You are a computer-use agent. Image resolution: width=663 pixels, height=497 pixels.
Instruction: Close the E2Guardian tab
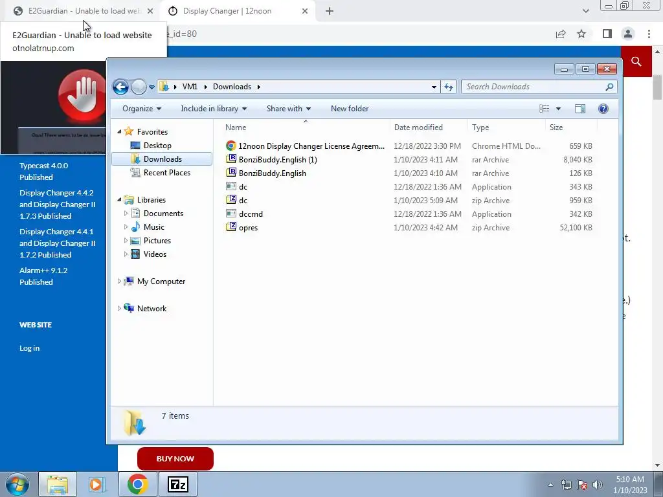coord(150,12)
